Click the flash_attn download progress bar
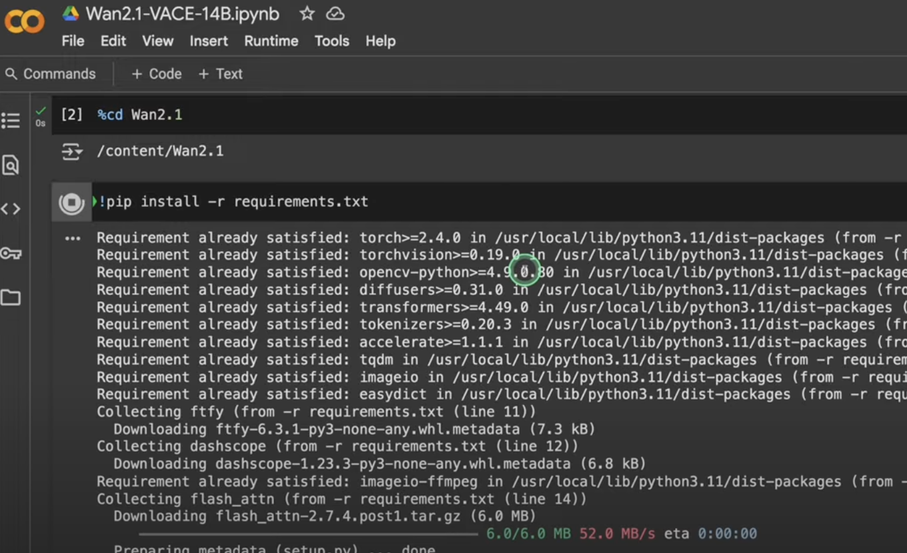 pos(308,534)
